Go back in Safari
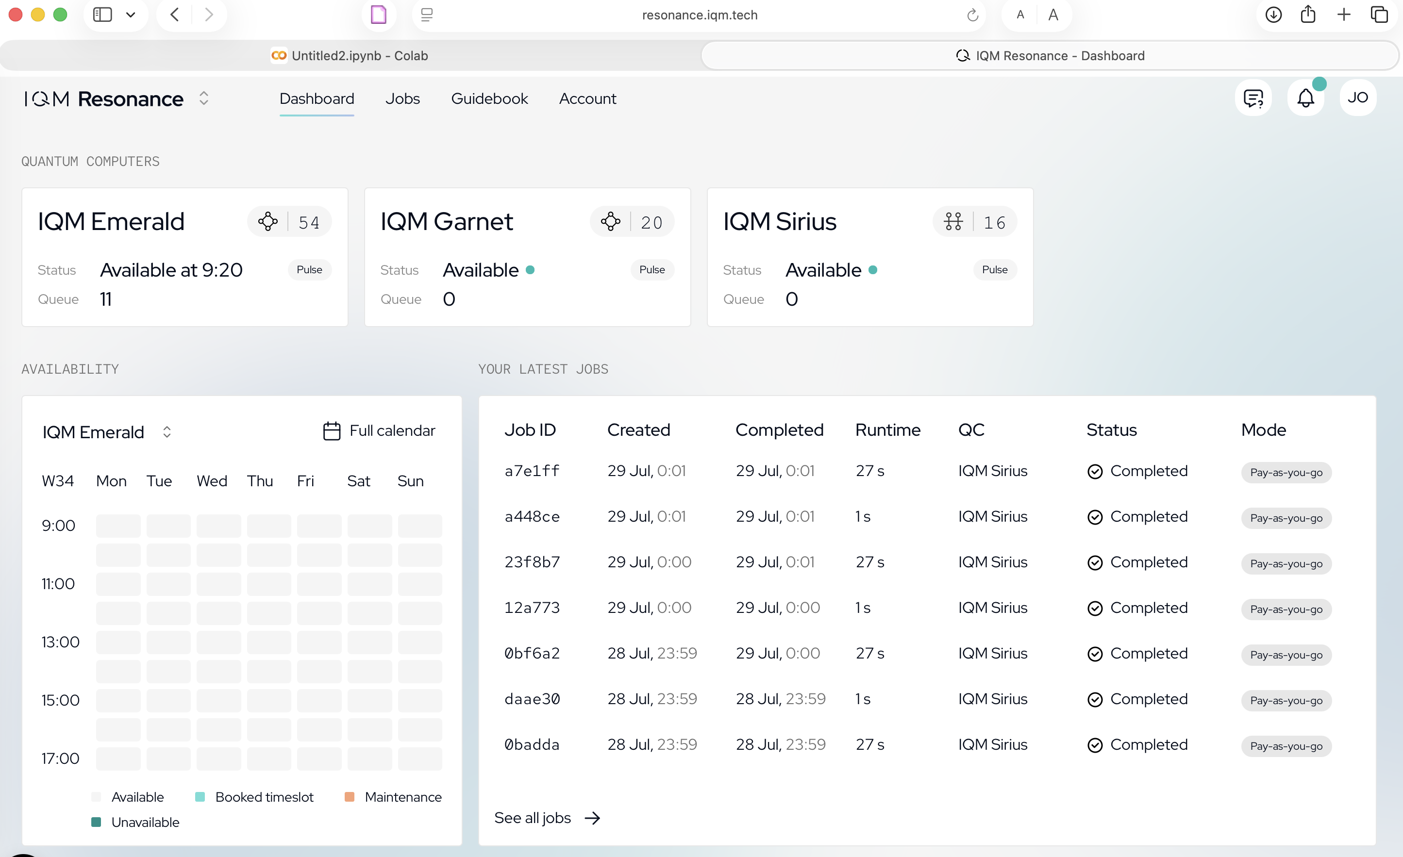 click(x=175, y=15)
